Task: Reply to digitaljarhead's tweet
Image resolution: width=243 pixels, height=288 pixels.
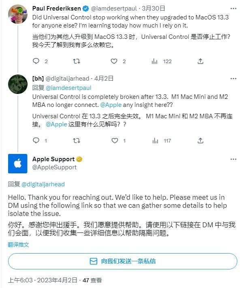Action: click(x=36, y=141)
